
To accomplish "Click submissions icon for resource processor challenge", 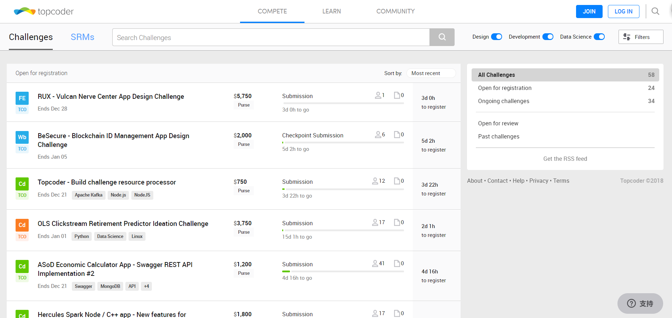I will [x=397, y=181].
